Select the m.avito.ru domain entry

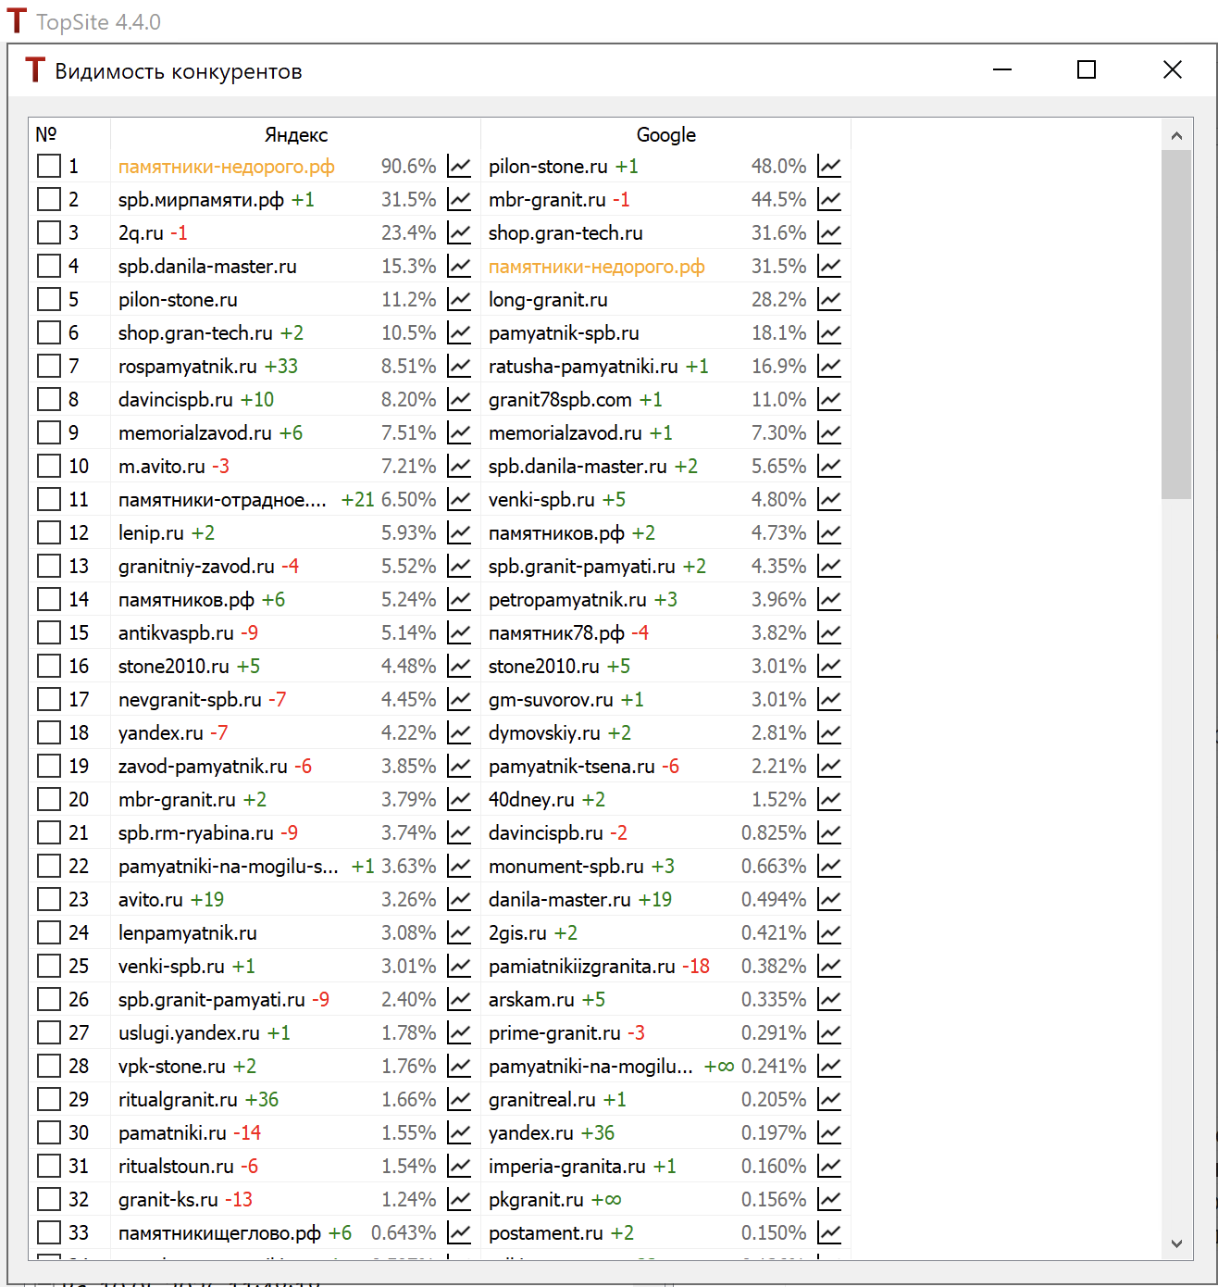162,467
